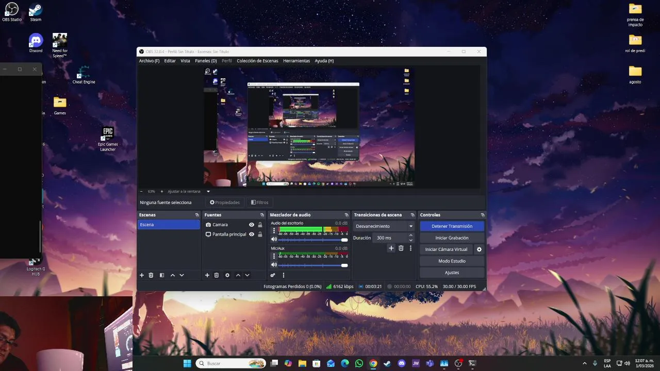The image size is (660, 371).
Task: Mute Mic/Aux speaker icon
Action: point(274,265)
